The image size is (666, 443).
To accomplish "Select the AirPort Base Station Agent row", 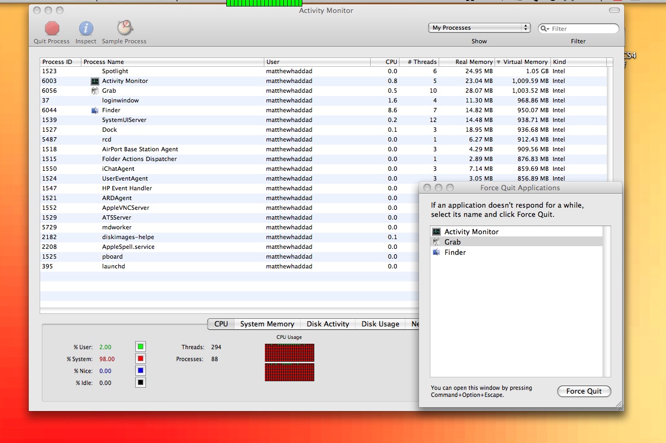I will (x=324, y=149).
